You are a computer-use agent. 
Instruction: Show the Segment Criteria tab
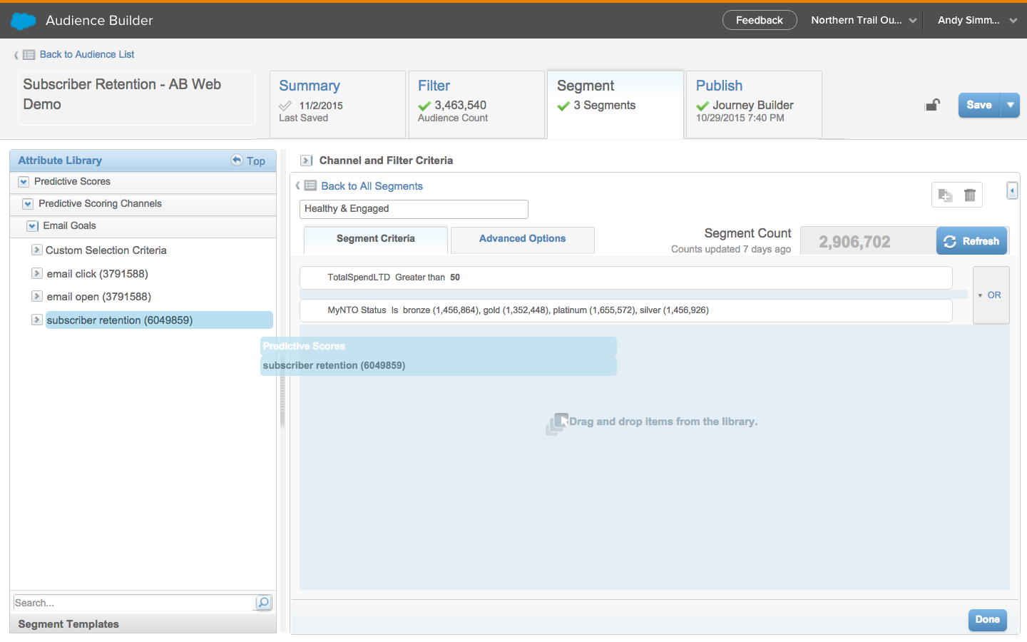[x=376, y=240]
